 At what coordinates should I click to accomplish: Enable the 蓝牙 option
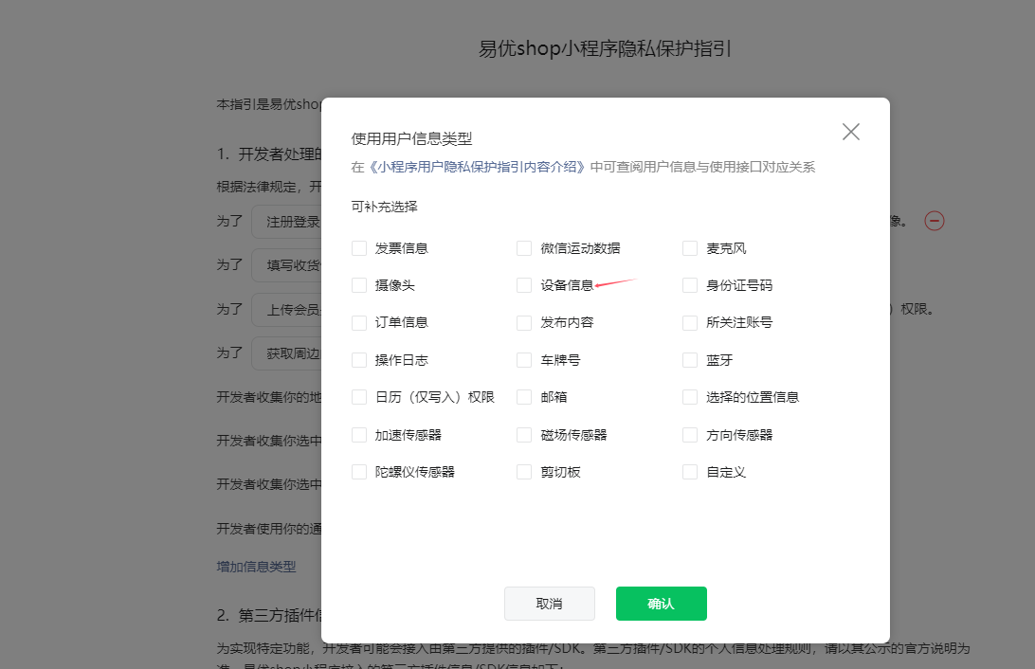(689, 359)
